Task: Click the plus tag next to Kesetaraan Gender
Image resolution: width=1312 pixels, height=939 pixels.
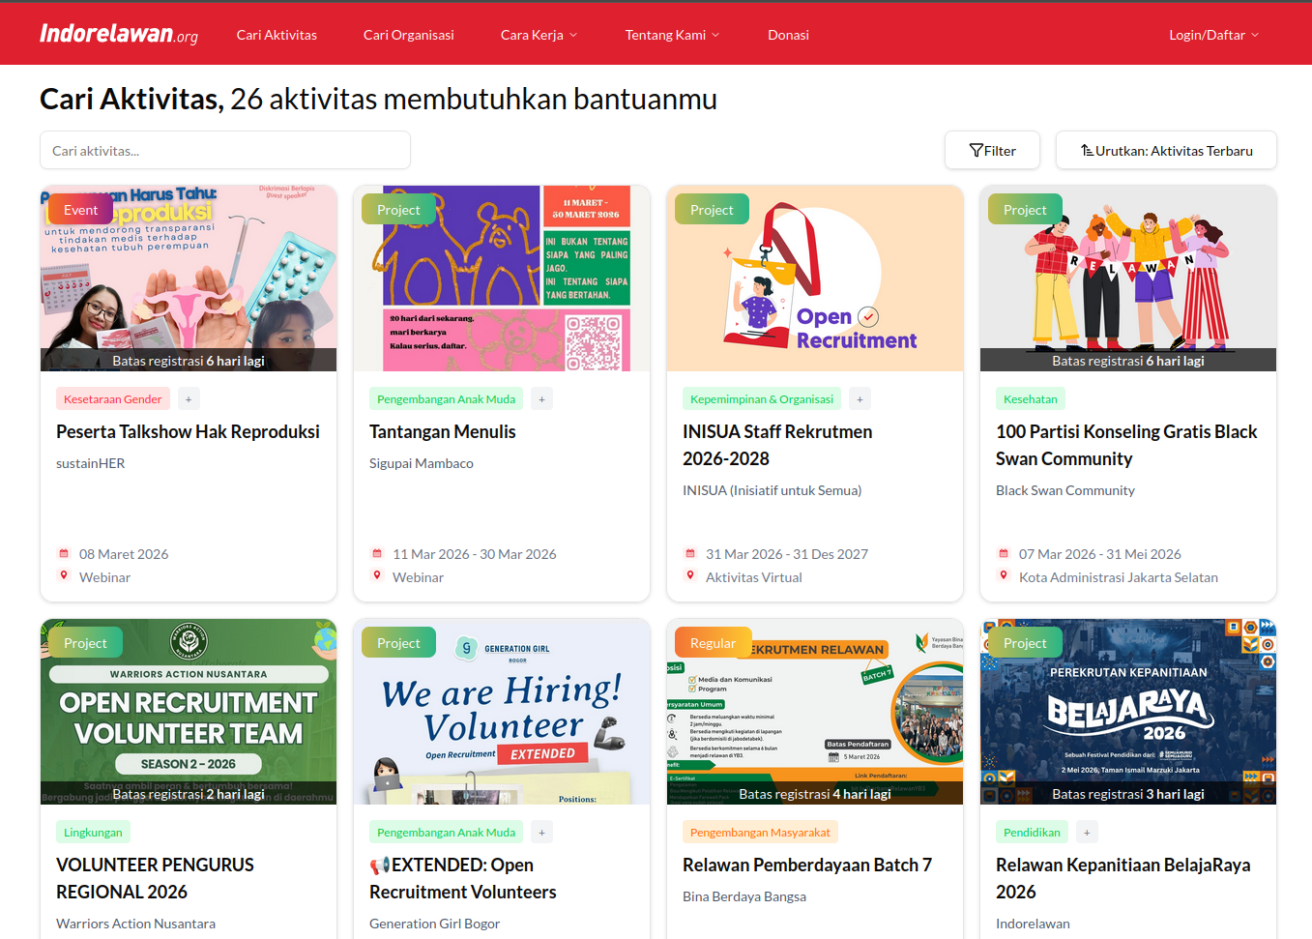Action: tap(189, 399)
